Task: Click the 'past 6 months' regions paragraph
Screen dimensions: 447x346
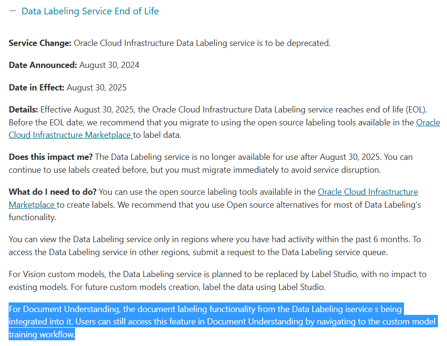Action: tap(215, 245)
